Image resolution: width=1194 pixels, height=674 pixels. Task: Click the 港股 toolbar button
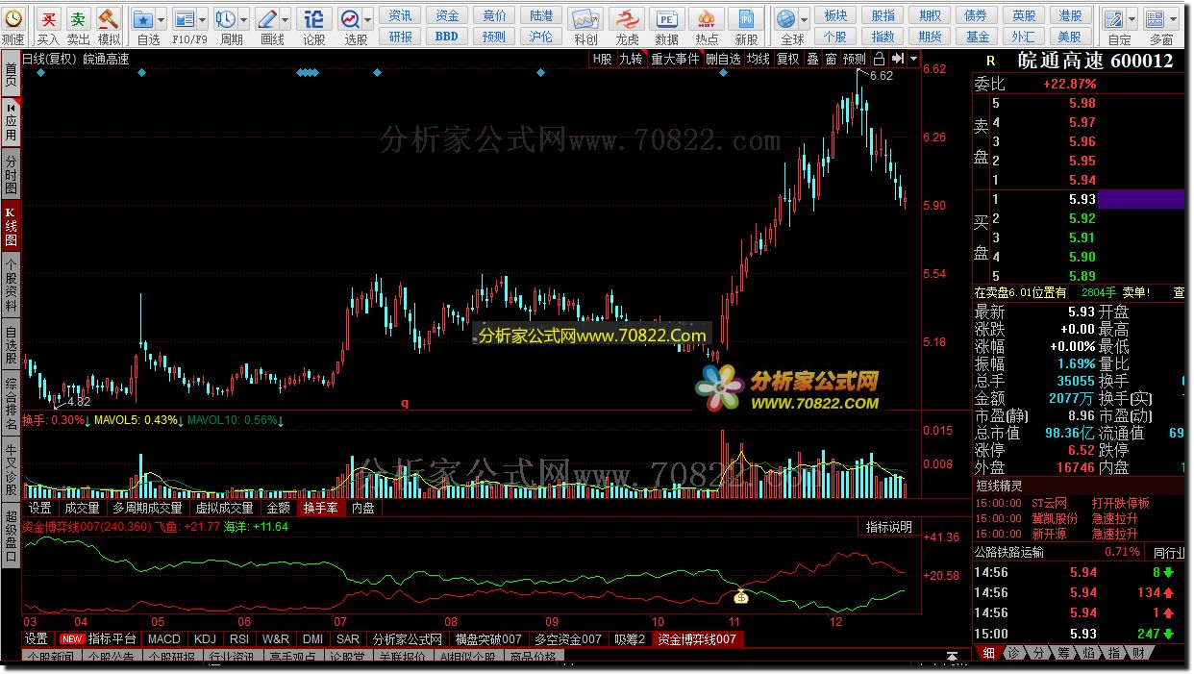(1071, 15)
